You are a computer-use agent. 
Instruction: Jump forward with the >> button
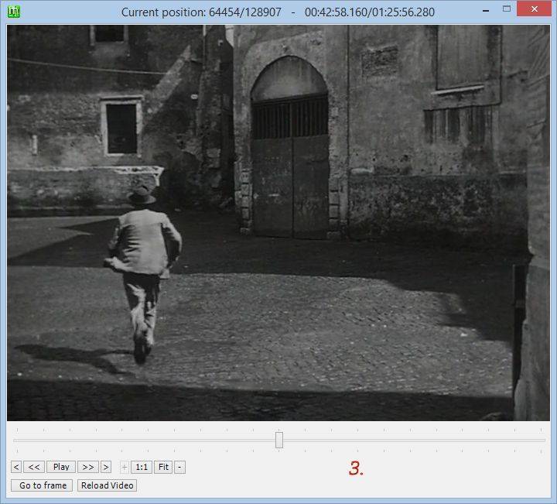tap(88, 467)
